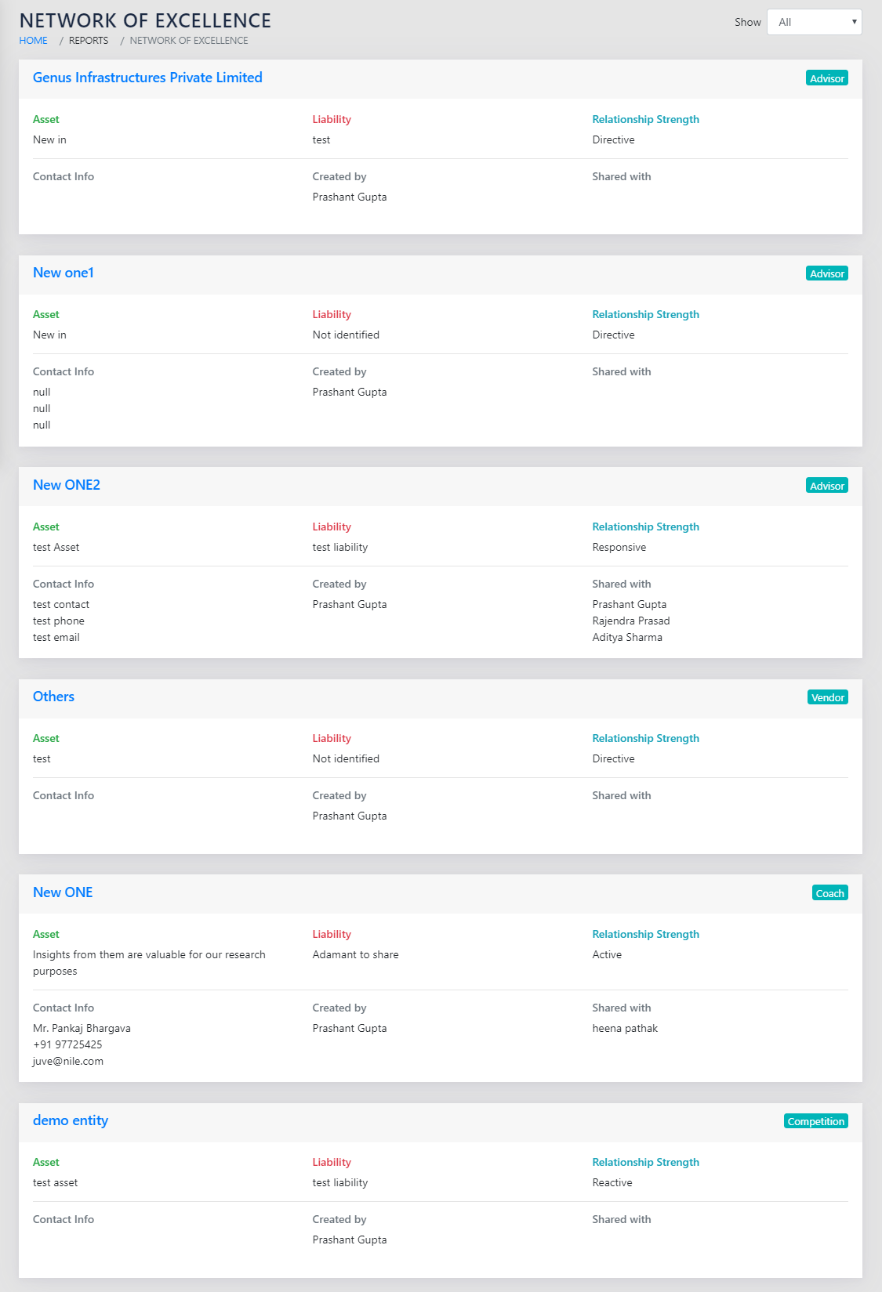Open the Show filter dropdown

pos(814,22)
